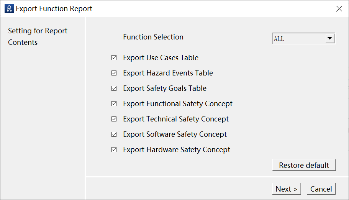Uncheck Export Use Cases Table checkbox

pos(114,58)
